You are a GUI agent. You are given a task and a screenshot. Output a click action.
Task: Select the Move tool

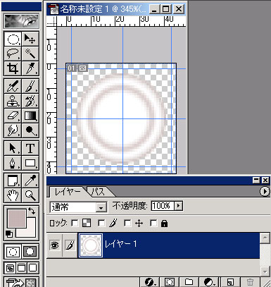(30, 39)
